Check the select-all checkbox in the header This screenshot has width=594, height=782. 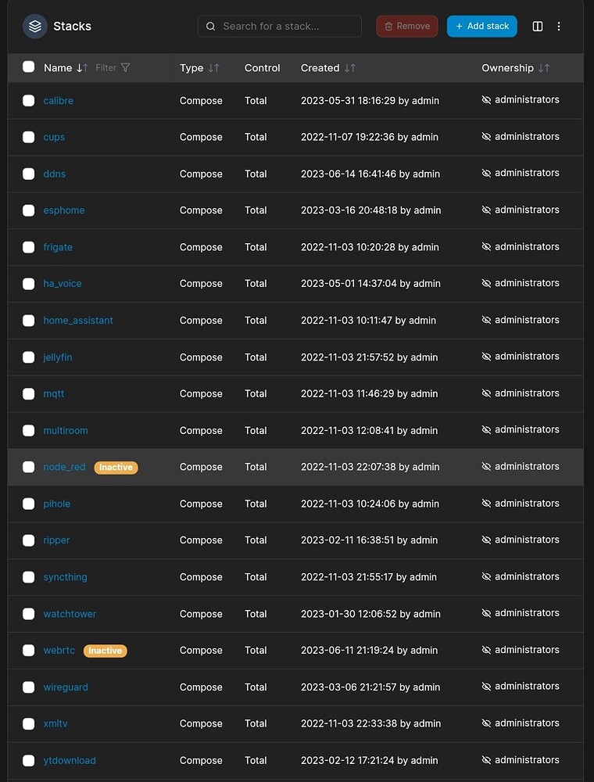28,67
